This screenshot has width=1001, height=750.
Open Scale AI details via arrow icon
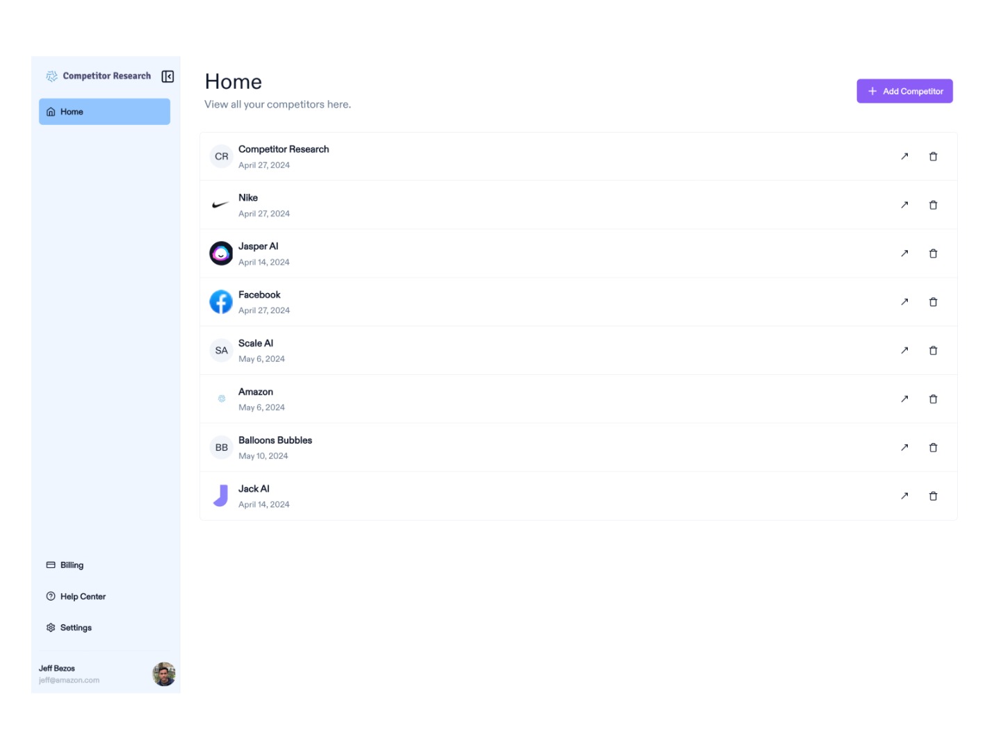click(904, 351)
